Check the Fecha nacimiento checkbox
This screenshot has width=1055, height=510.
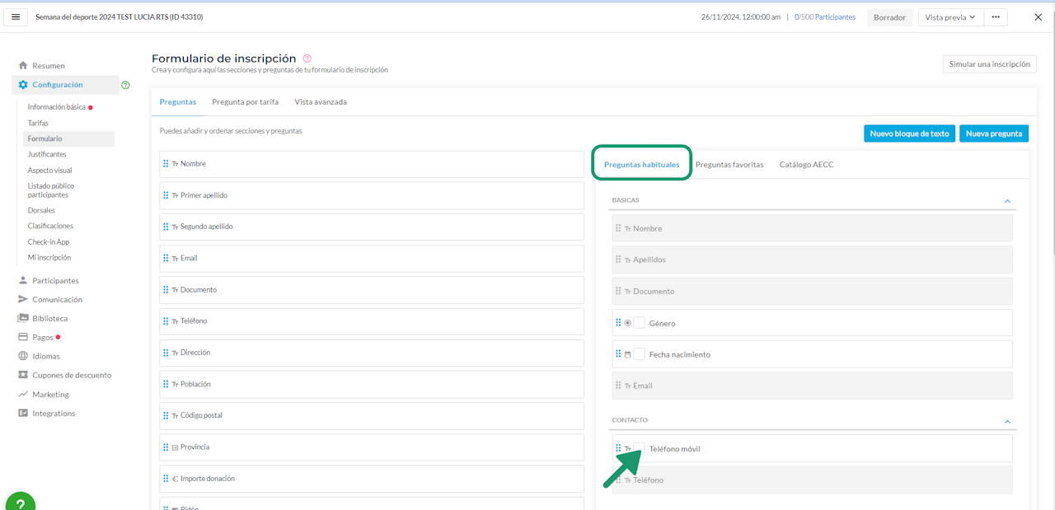(639, 354)
